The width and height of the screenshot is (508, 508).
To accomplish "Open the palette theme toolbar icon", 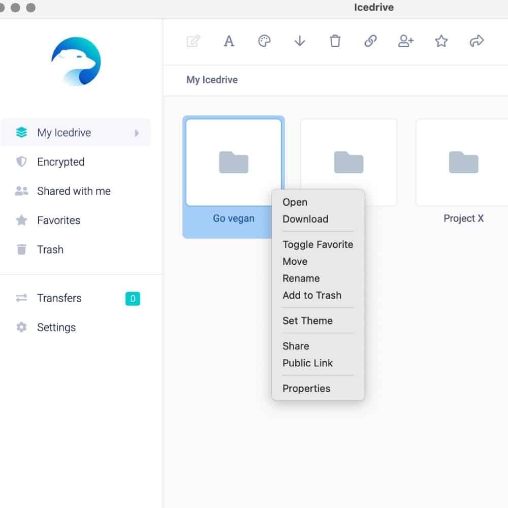I will coord(264,41).
